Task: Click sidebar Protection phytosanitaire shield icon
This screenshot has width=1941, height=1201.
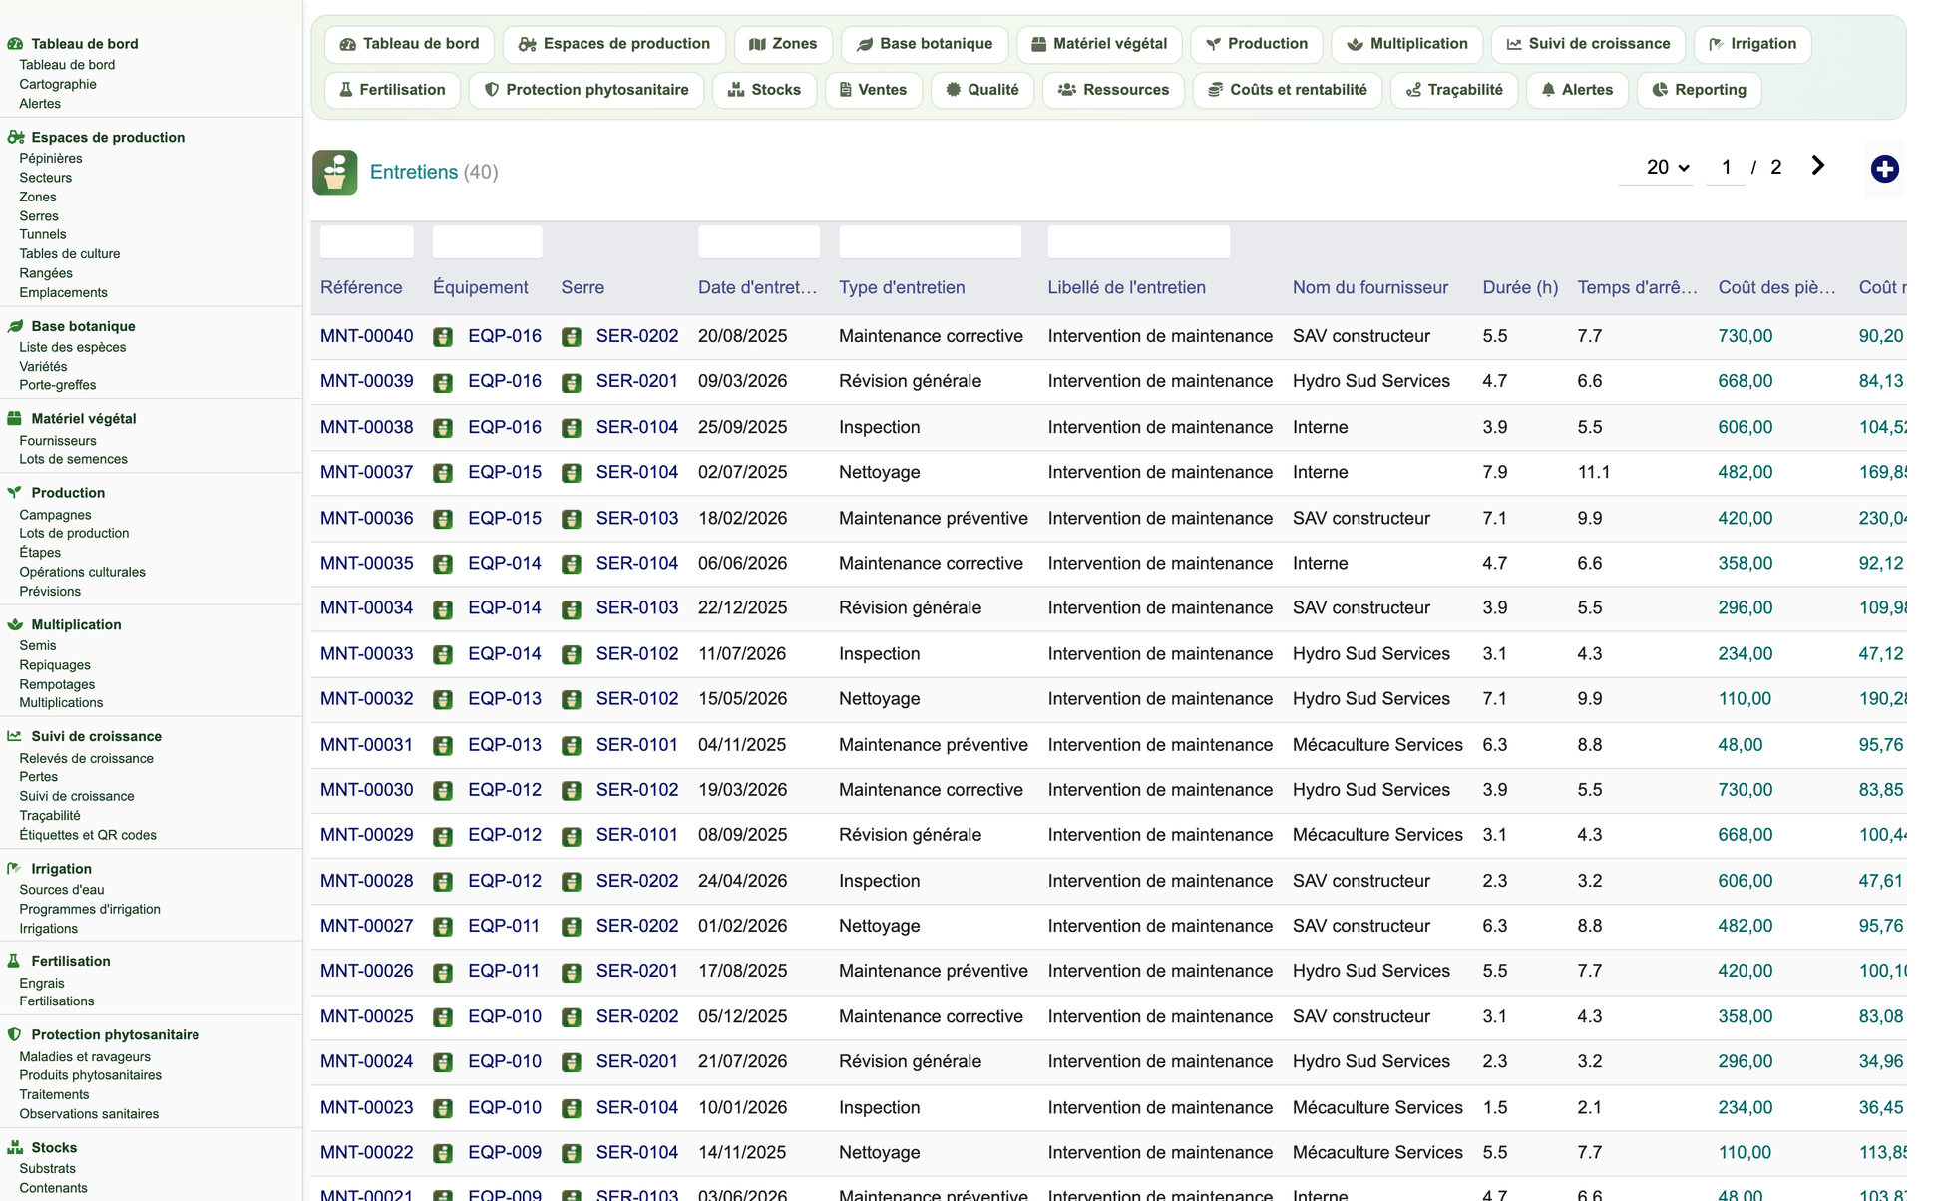Action: click(x=15, y=1034)
